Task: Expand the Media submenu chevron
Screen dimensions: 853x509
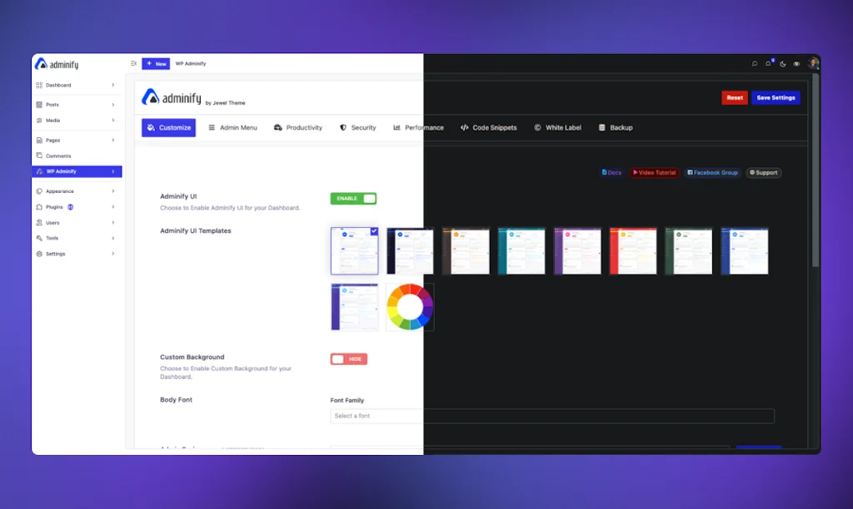Action: 113,121
